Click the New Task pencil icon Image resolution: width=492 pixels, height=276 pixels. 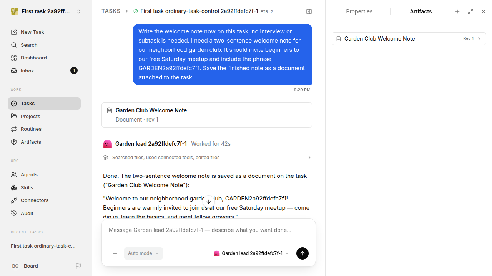[x=14, y=32]
